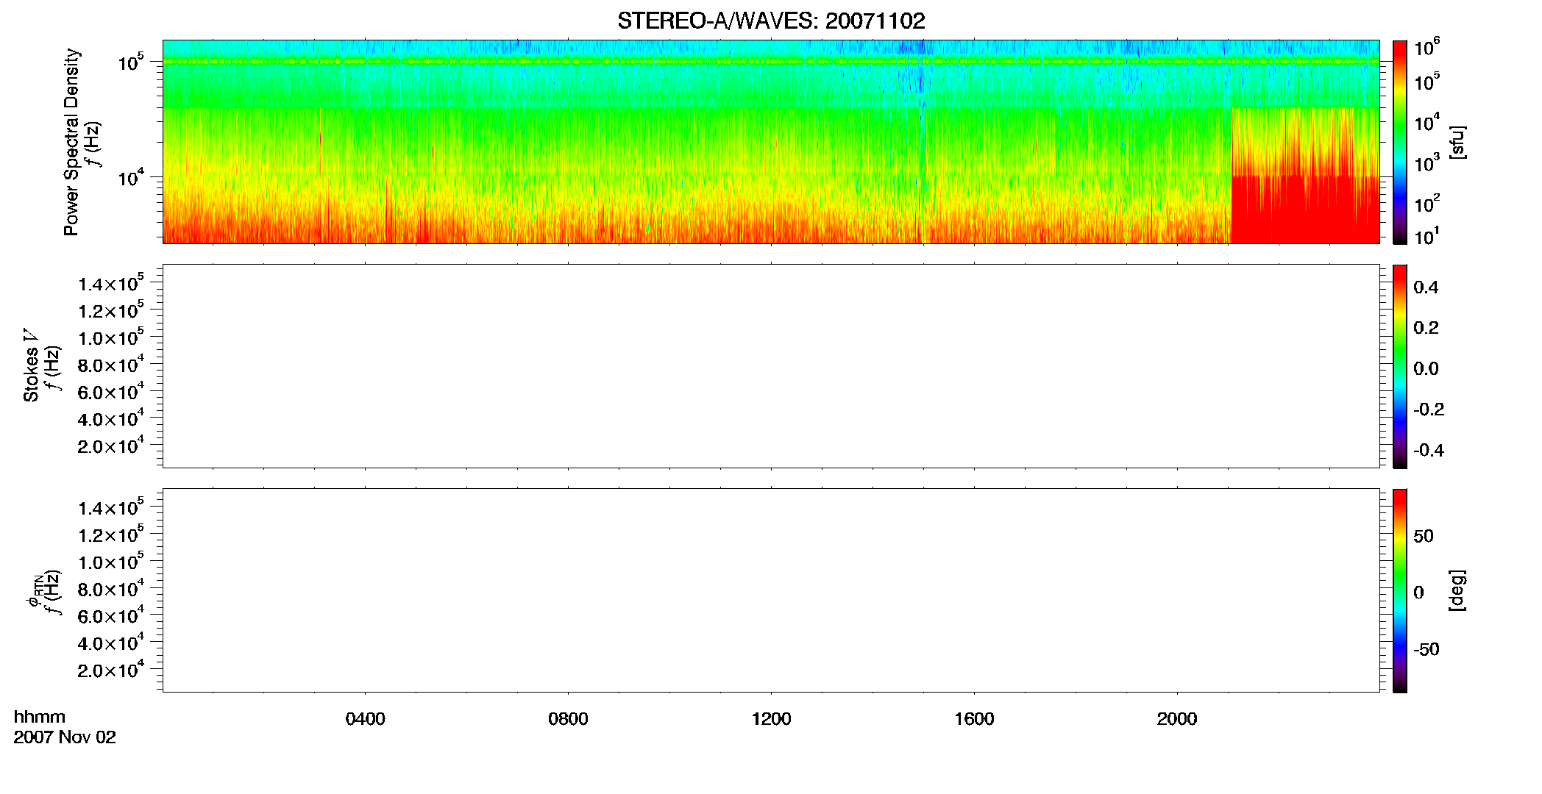This screenshot has width=1542, height=794.
Task: Click the saturated red burst in spectrogram
Action: (1304, 210)
